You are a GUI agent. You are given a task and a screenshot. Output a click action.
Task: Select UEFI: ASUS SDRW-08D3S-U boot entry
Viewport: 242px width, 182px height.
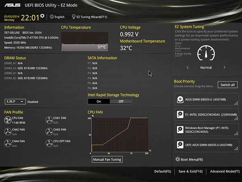tap(207, 145)
